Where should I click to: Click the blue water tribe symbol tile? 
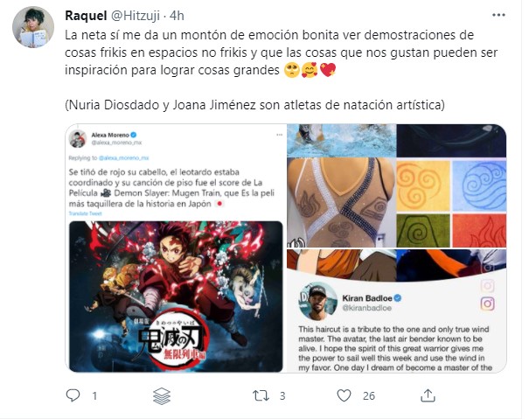(479, 185)
